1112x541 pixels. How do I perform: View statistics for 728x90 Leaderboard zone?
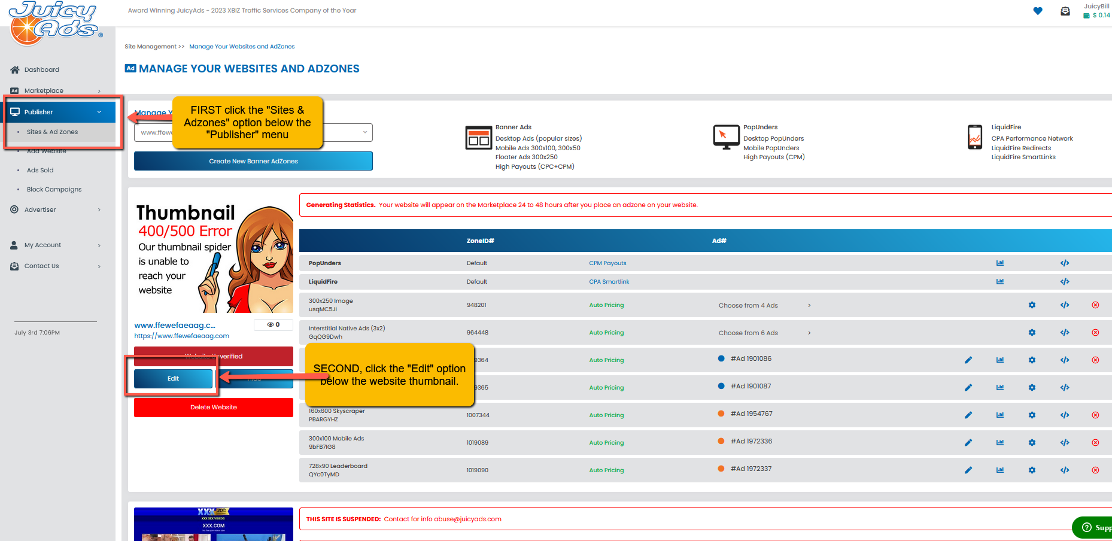tap(1000, 470)
